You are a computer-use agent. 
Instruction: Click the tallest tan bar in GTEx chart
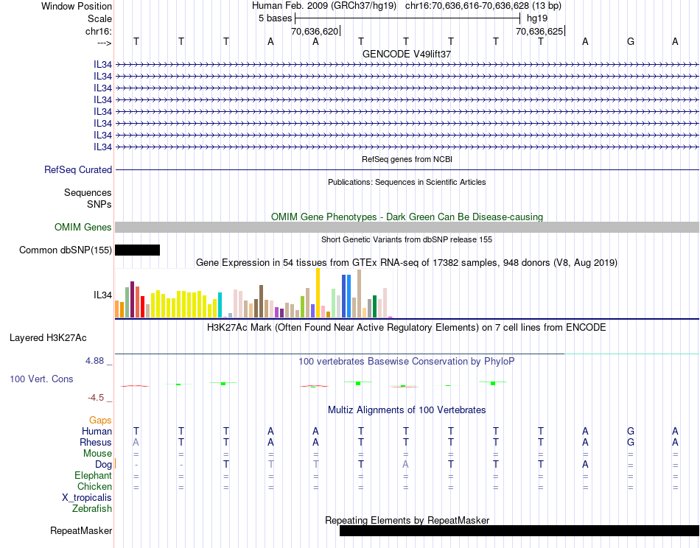tap(359, 294)
